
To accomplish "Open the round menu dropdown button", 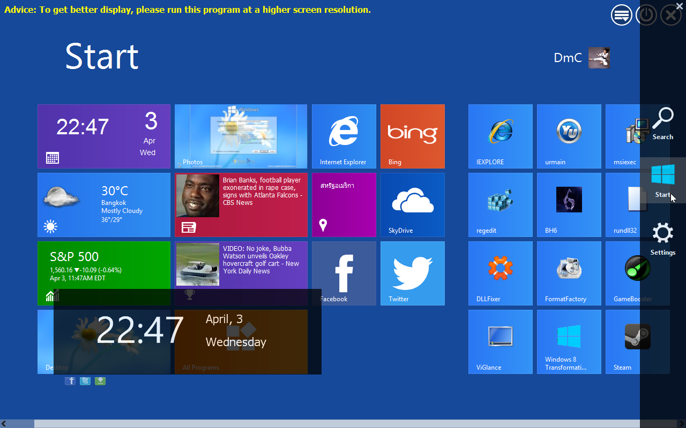I will tap(622, 15).
